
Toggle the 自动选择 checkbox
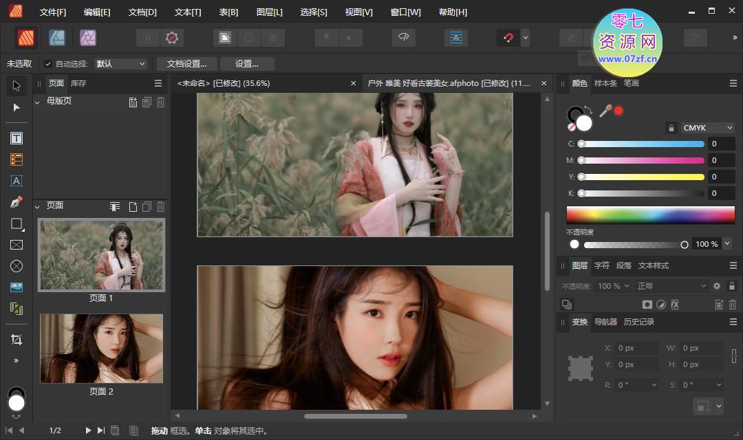(47, 64)
